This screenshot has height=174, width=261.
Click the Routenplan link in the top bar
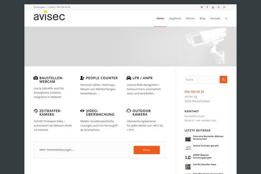40,7
